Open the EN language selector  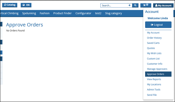26,5
